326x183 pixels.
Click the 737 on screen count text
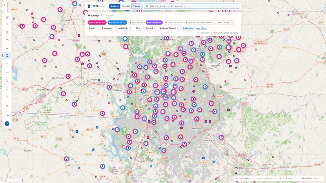(x=107, y=16)
